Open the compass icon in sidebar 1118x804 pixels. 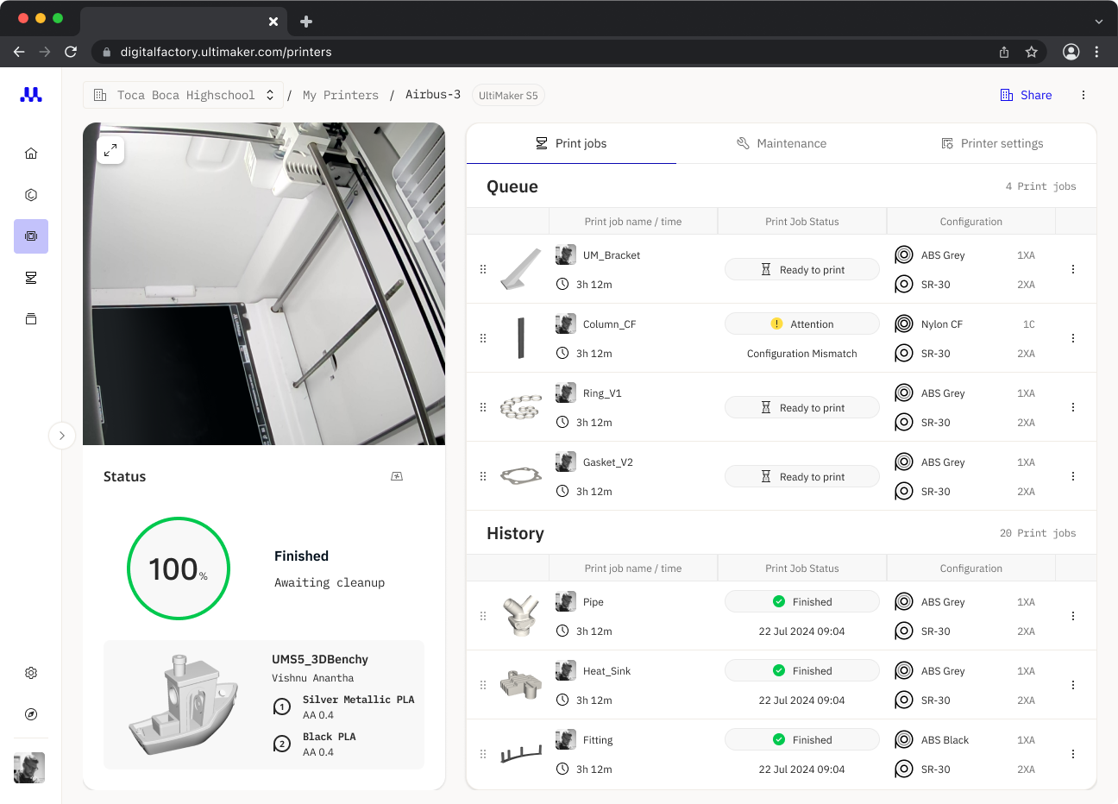31,714
